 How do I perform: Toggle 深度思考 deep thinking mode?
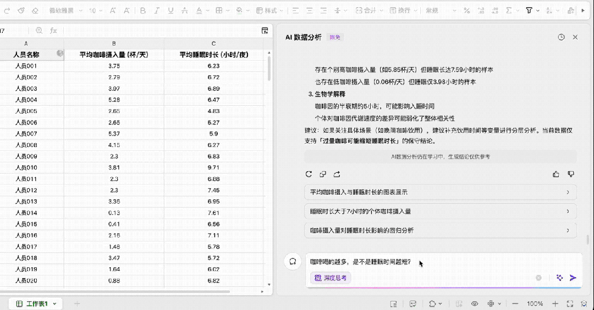331,278
